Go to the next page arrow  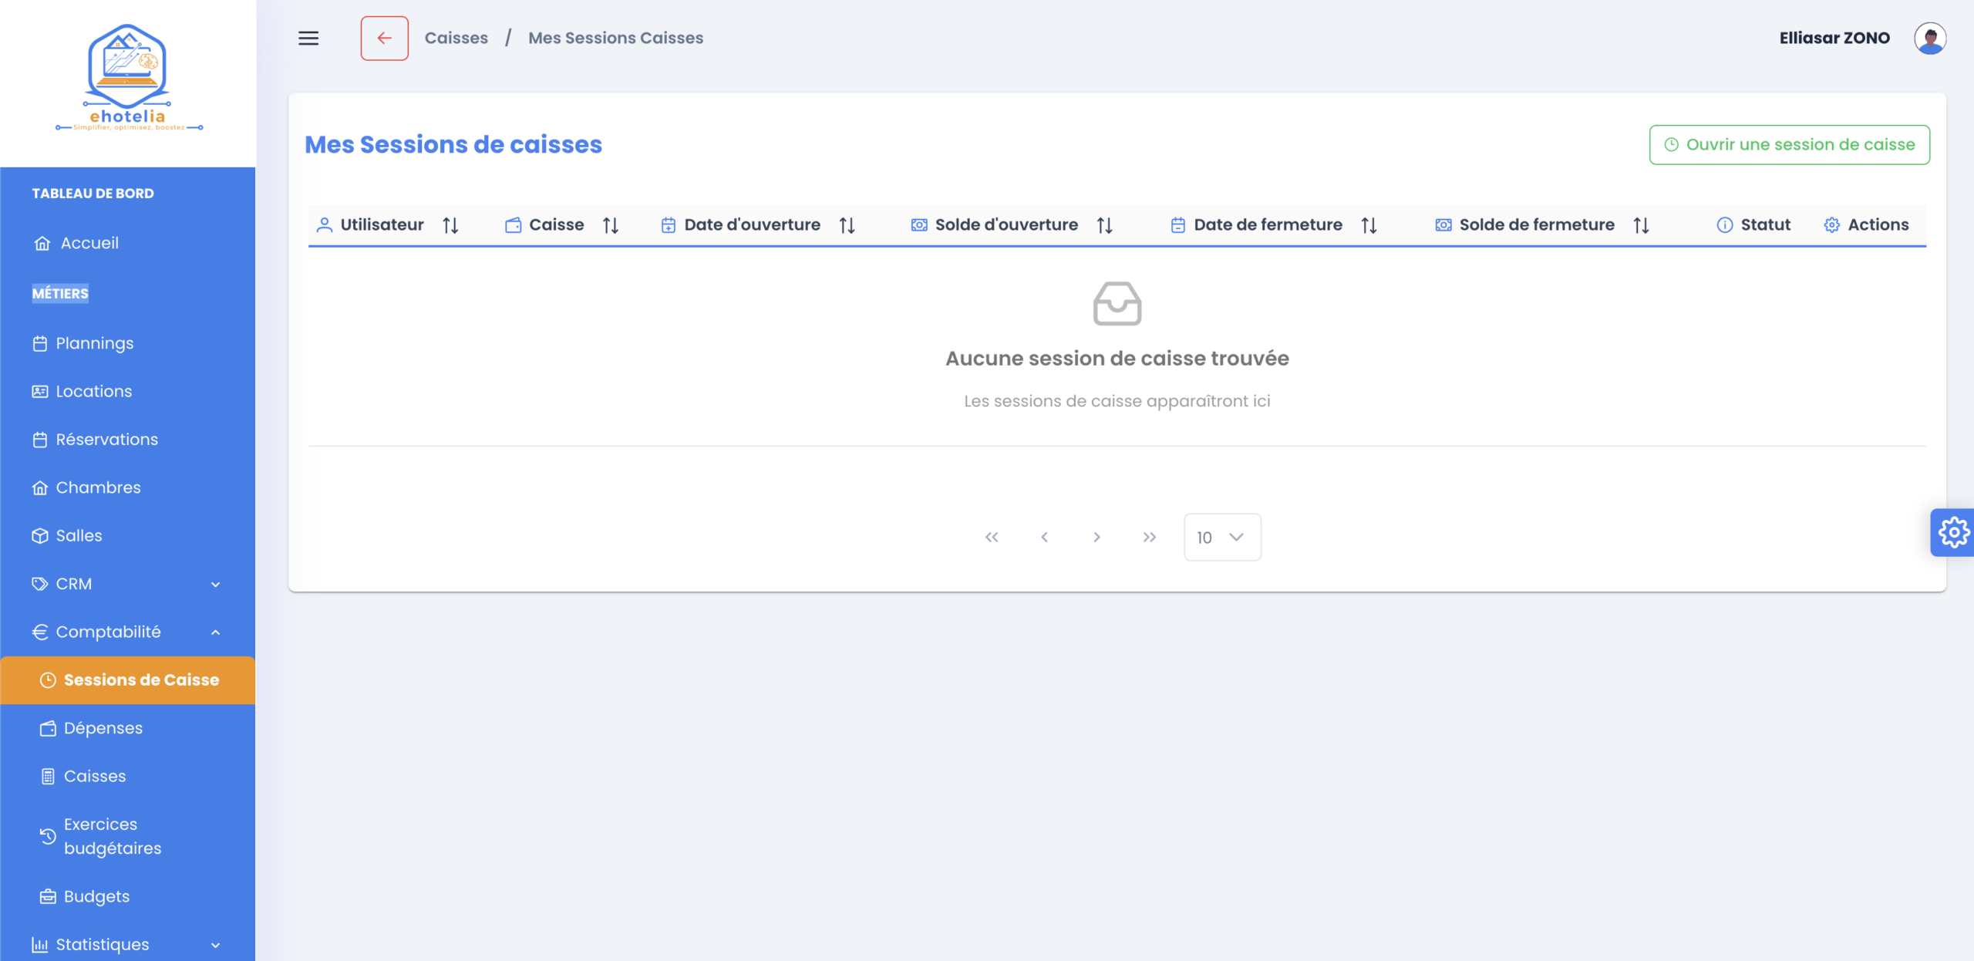[1096, 537]
